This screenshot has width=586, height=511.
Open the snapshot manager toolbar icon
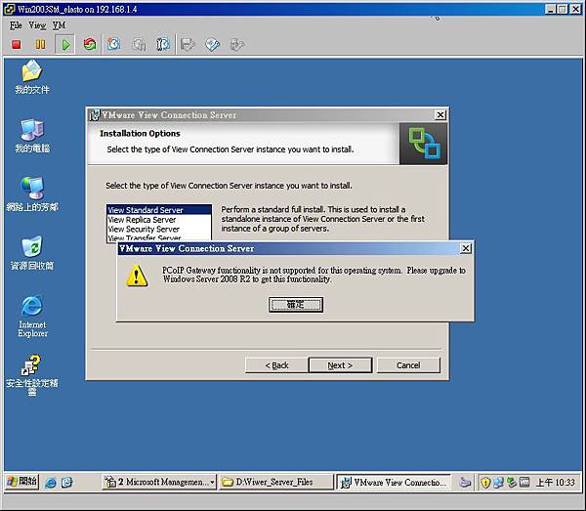click(x=163, y=45)
